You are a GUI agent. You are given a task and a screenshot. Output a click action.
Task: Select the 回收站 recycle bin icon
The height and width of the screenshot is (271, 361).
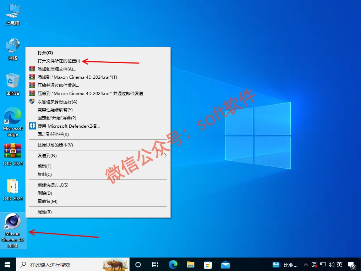[13, 84]
